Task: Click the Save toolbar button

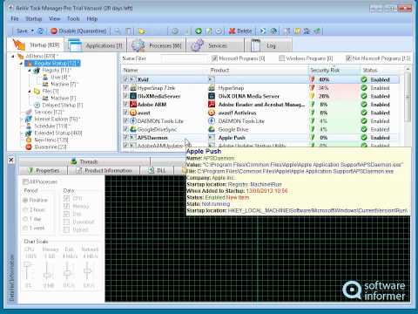Action: pos(22,31)
